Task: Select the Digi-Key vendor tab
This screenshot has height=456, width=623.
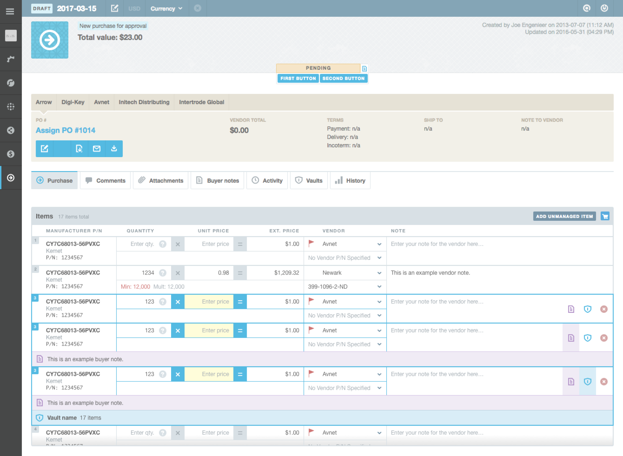Action: pyautogui.click(x=73, y=102)
